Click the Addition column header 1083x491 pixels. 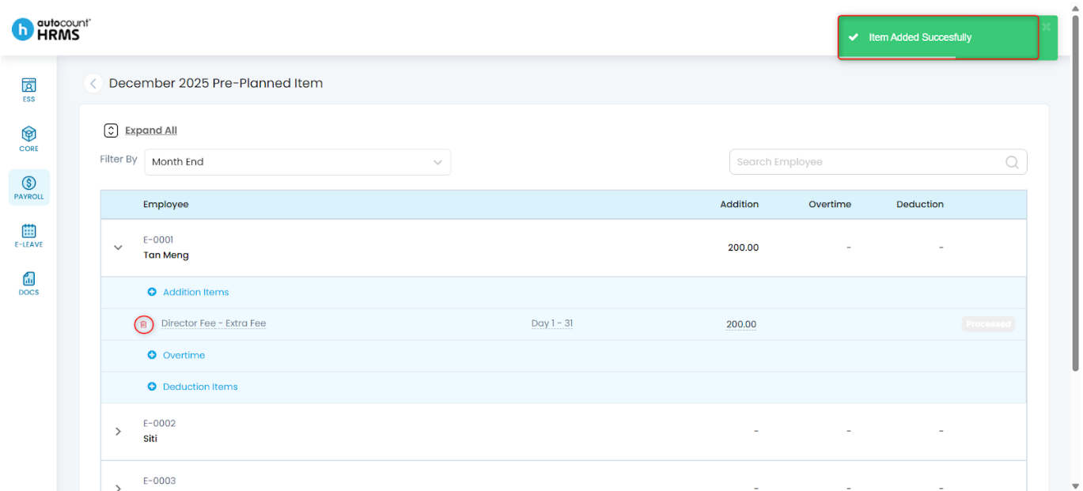point(739,204)
